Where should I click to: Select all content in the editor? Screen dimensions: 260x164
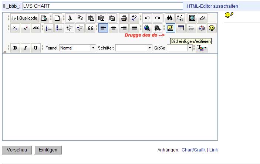click(x=192, y=18)
